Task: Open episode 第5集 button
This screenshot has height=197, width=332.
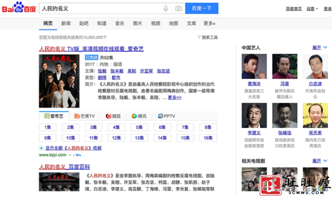Action: coord(139,128)
